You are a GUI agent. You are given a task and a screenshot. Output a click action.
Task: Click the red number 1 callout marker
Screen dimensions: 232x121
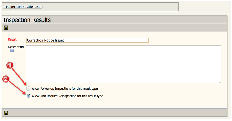click(10, 65)
